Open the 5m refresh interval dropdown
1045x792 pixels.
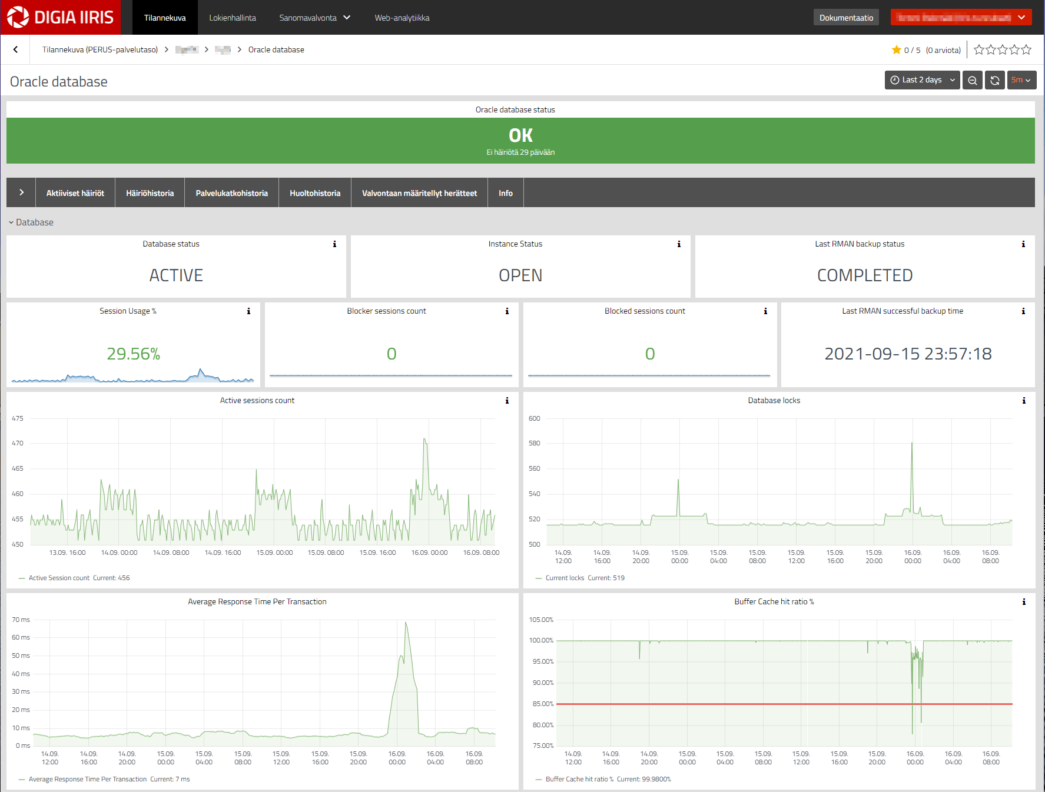(x=1021, y=80)
